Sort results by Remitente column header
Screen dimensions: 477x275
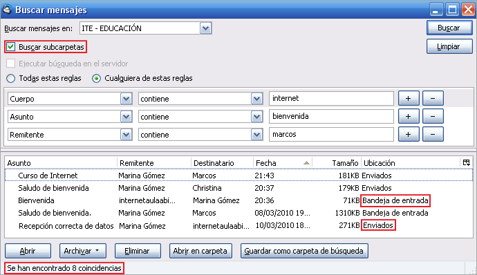click(x=154, y=163)
